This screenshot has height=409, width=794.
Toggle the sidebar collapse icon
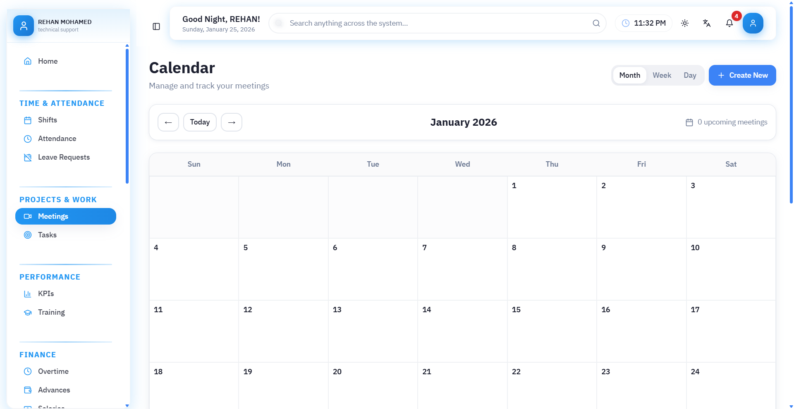click(x=156, y=26)
